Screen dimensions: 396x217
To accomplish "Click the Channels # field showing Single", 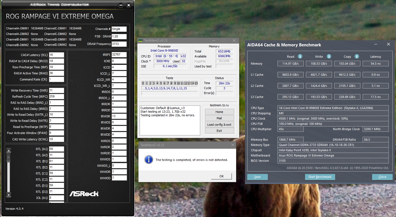I will click(x=119, y=29).
